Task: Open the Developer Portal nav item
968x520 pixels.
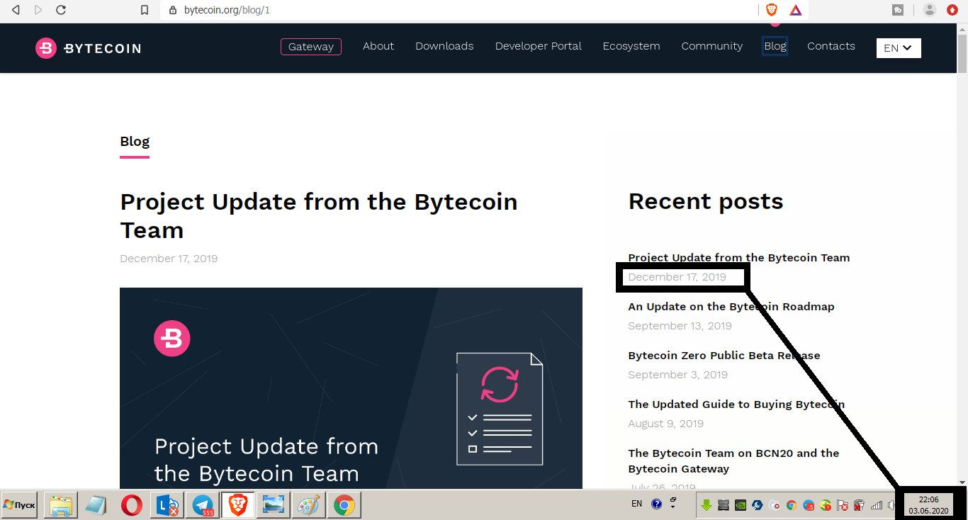Action: pyautogui.click(x=539, y=46)
